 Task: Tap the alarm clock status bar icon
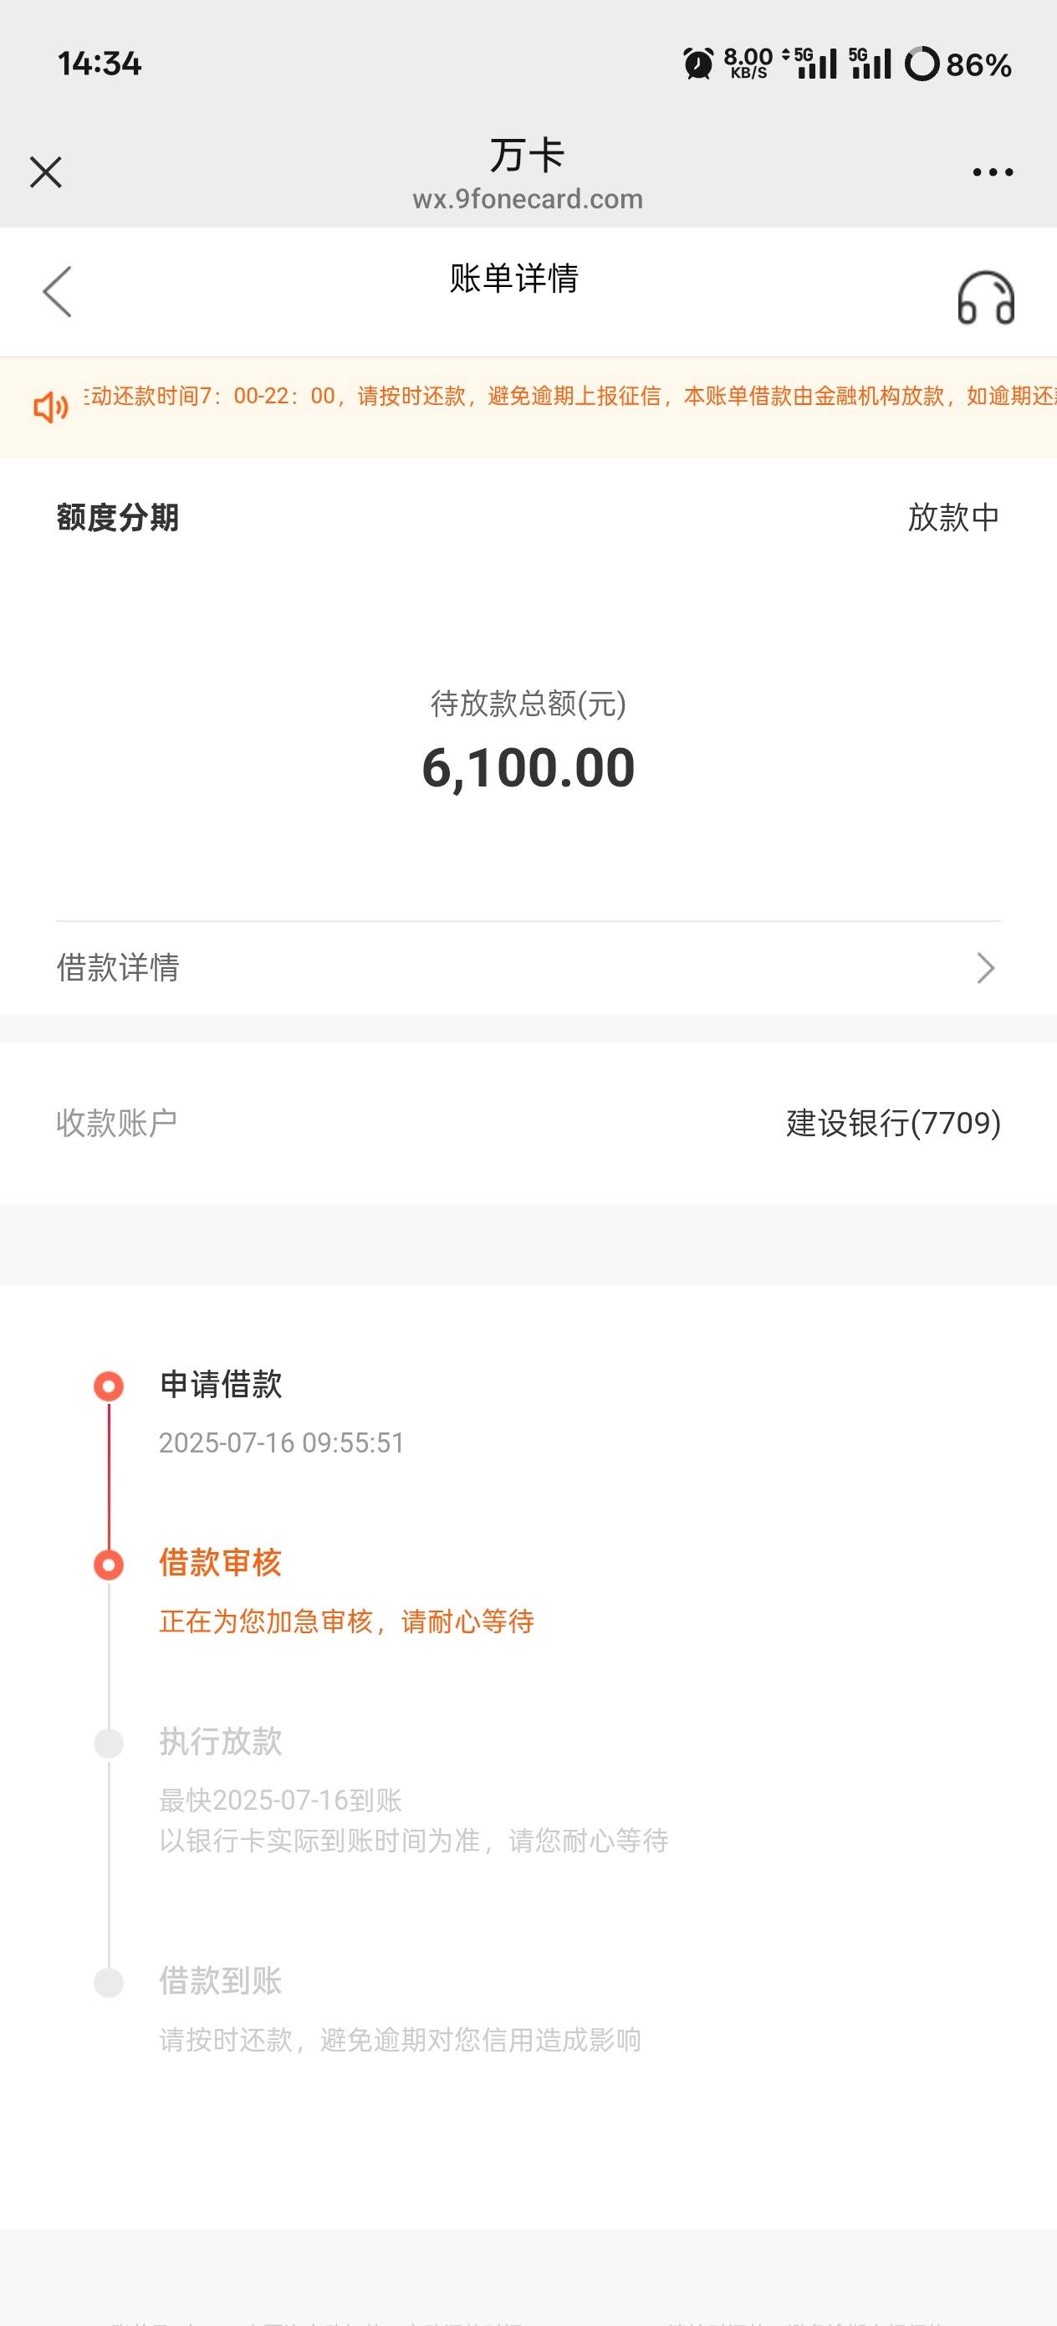(697, 64)
